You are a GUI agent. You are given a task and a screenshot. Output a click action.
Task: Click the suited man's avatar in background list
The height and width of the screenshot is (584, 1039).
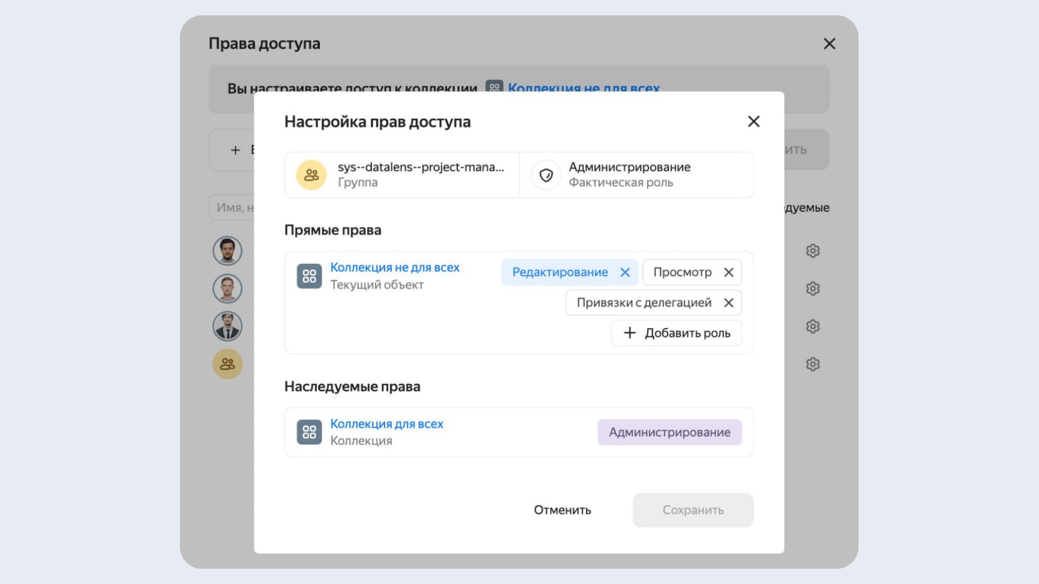tap(227, 326)
